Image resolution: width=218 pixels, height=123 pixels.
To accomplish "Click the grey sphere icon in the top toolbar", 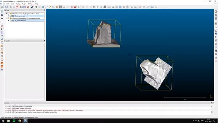I will [127, 7].
